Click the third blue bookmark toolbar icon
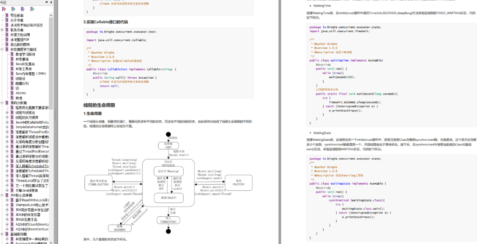 pos(21,9)
